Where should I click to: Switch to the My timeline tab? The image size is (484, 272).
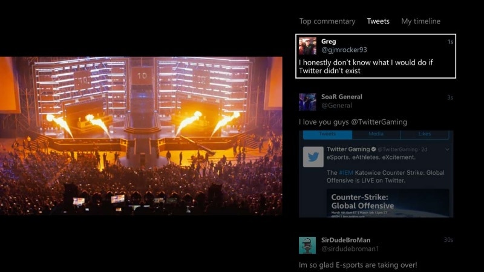coord(420,21)
